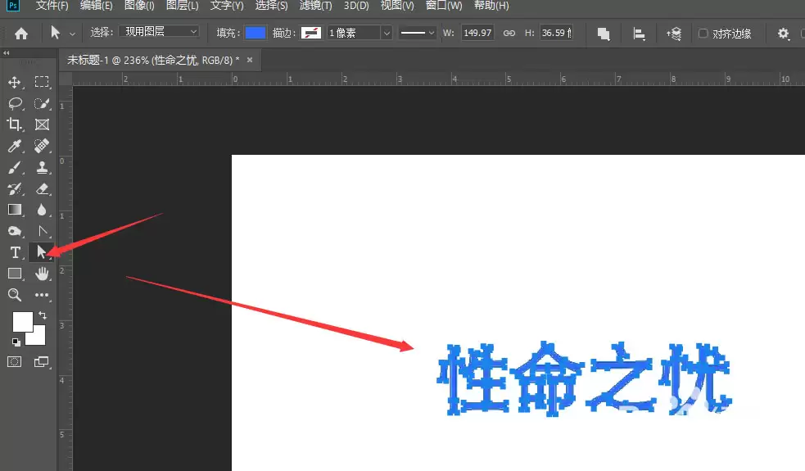Select the Clone Stamp tool
This screenshot has width=805, height=471.
click(x=42, y=167)
